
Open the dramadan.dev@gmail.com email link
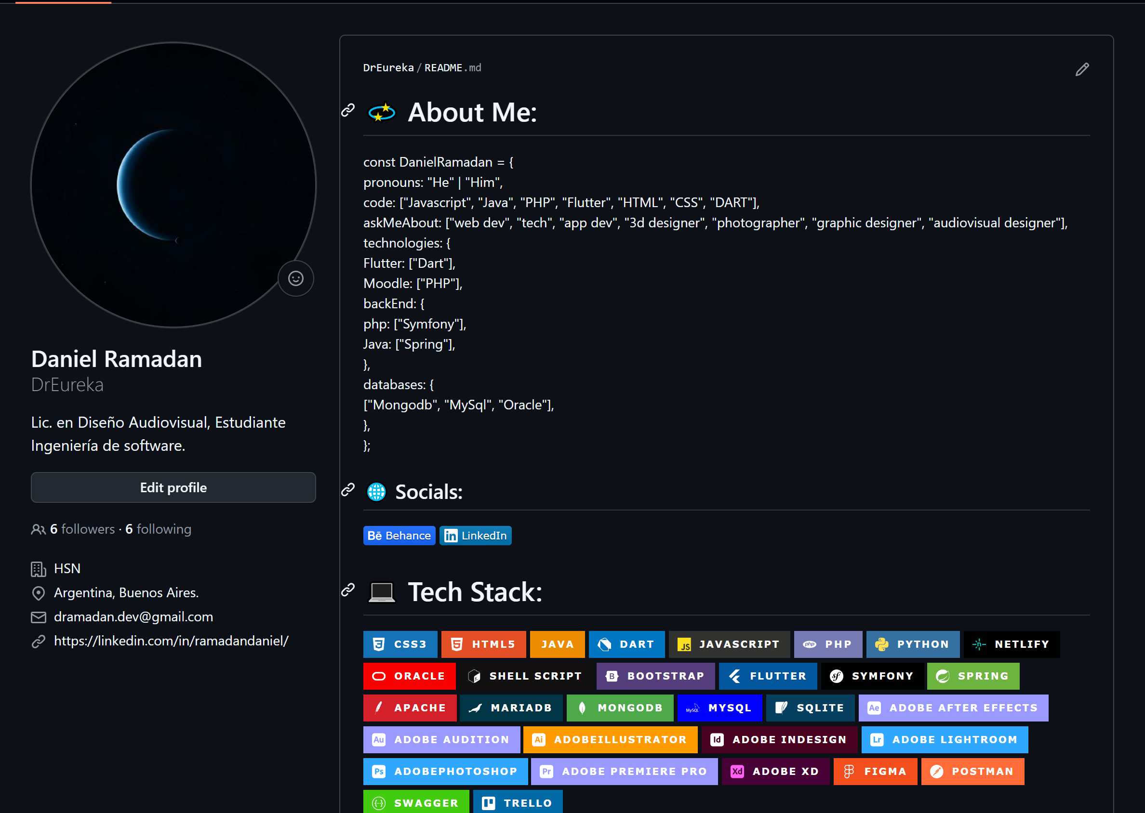point(133,617)
